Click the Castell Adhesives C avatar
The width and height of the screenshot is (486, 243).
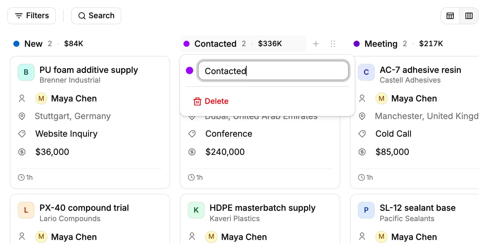[366, 72]
